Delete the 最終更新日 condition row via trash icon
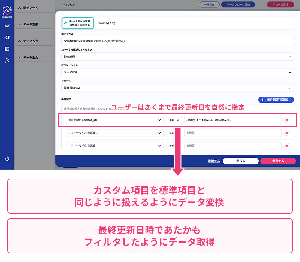The height and width of the screenshot is (262, 300). (286, 120)
